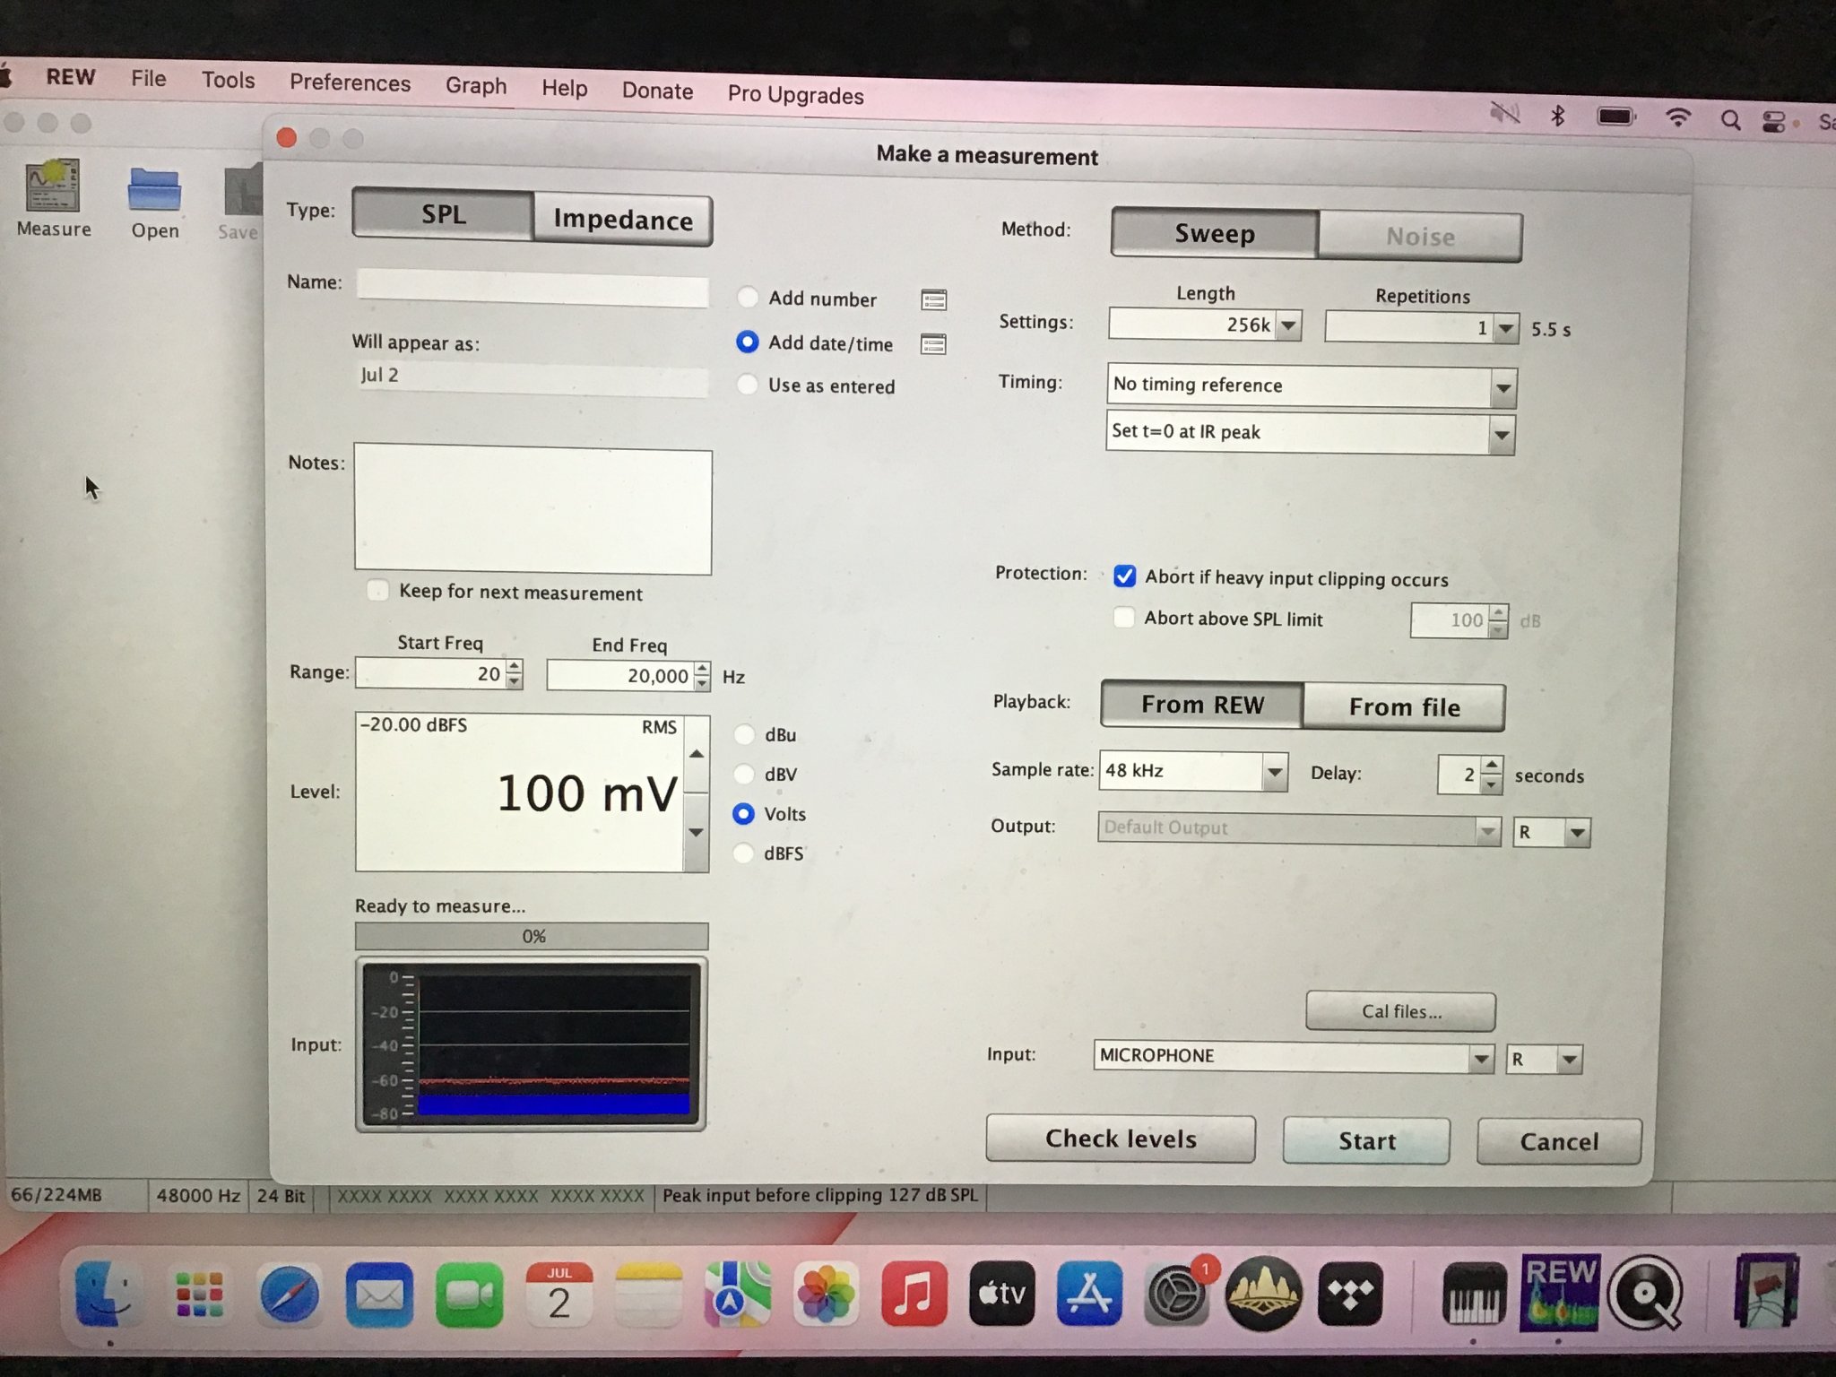The image size is (1836, 1377).
Task: Select the Sweep method button
Action: pos(1215,234)
